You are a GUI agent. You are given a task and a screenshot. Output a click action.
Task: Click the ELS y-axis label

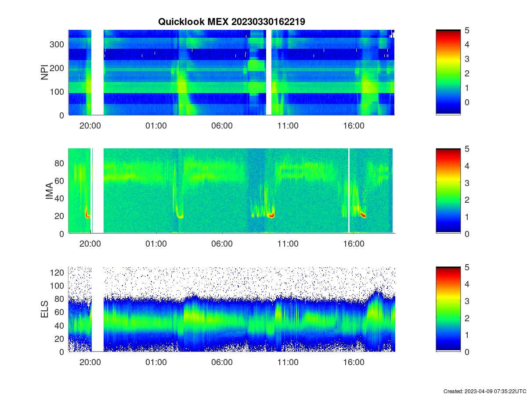[x=45, y=309]
